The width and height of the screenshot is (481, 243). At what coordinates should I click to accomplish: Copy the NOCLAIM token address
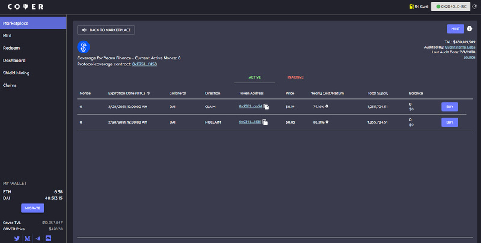click(x=265, y=122)
